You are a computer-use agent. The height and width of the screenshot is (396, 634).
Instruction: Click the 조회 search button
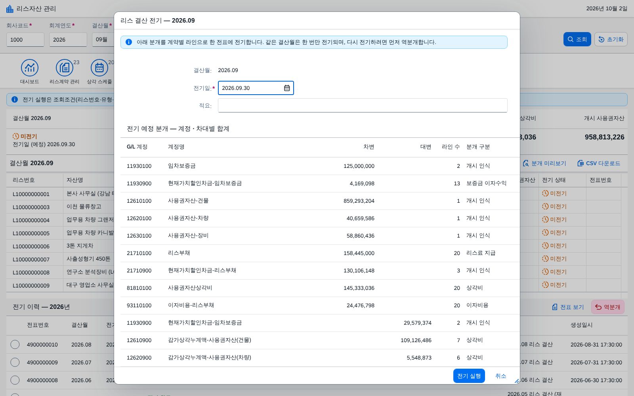[577, 39]
